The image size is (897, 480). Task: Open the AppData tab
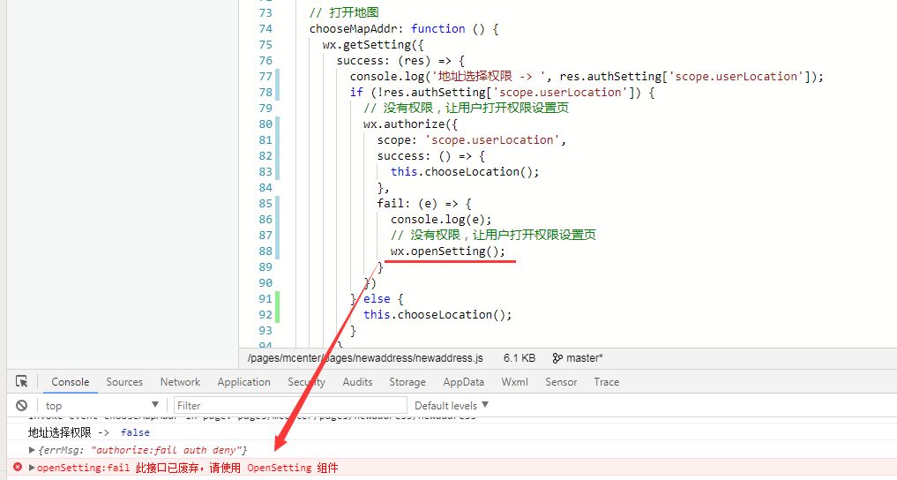[x=463, y=381]
